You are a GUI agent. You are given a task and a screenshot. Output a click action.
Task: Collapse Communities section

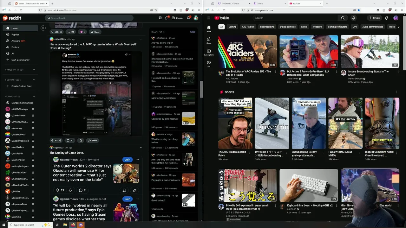[34, 96]
